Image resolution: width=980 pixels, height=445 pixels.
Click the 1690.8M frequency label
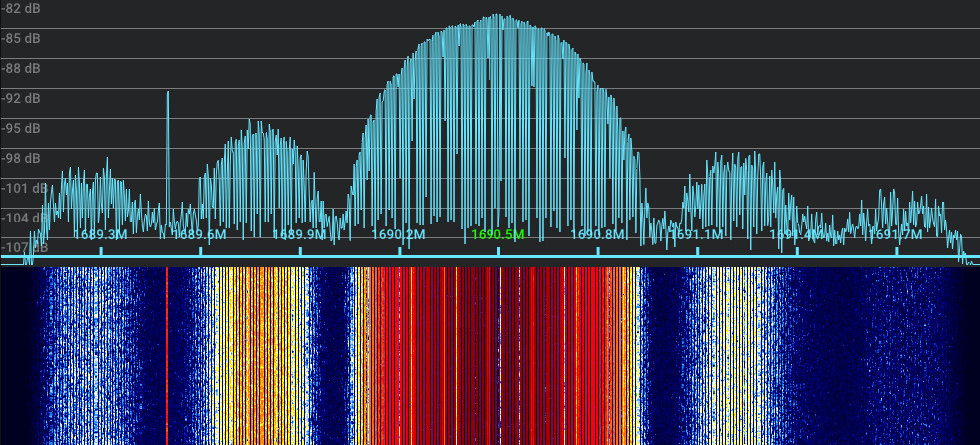(597, 235)
